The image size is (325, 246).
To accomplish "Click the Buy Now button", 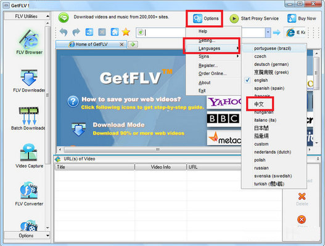I will pos(302,18).
